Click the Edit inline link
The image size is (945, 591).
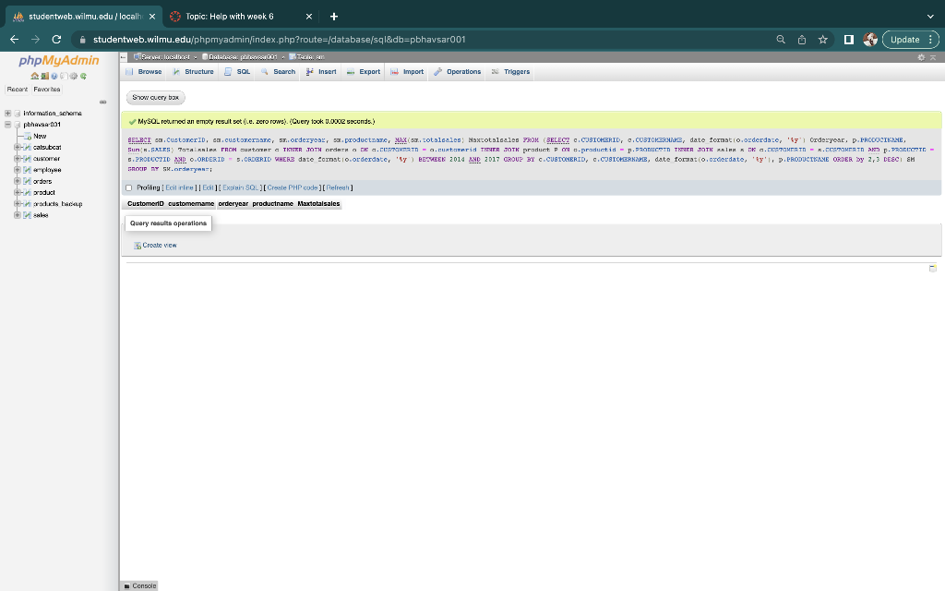[180, 188]
